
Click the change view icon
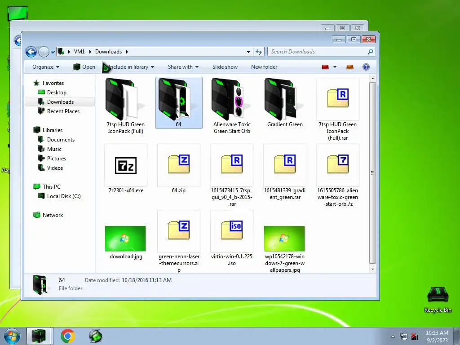(325, 67)
